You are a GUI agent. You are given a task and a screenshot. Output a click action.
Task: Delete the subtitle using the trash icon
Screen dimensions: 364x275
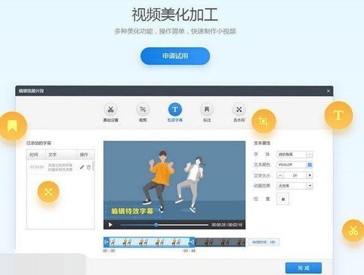89,167
